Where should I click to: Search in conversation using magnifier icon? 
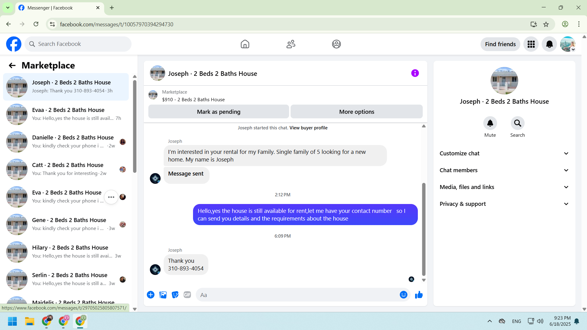pos(518,123)
